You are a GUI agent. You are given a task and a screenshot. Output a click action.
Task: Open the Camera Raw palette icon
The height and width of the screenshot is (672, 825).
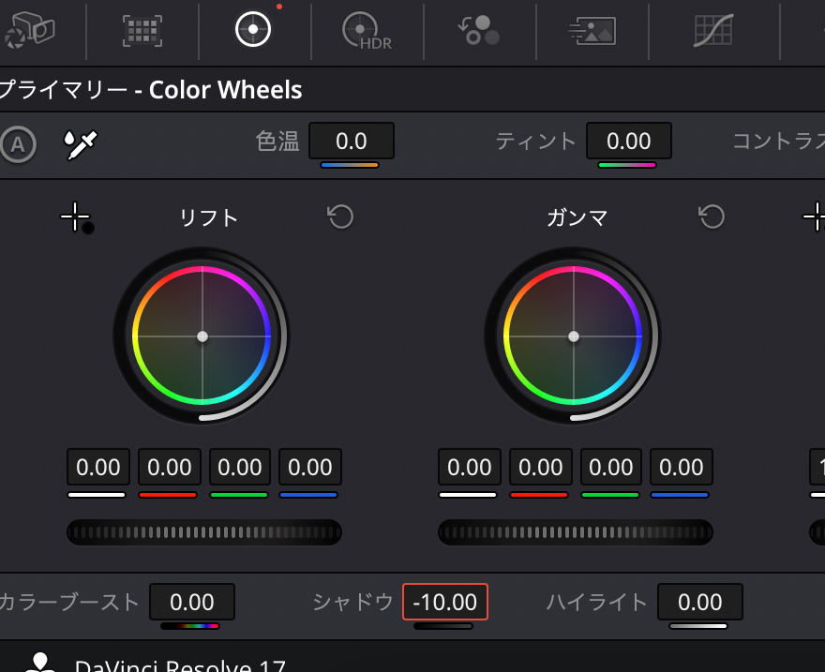pos(29,31)
